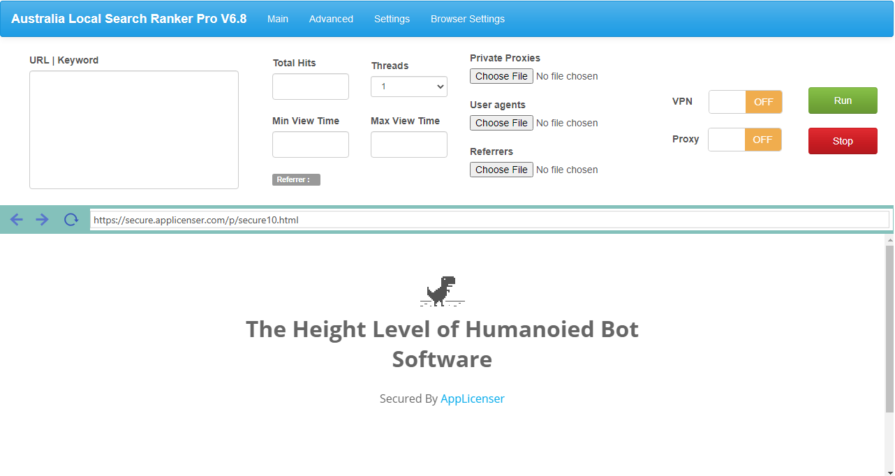Click the scrollbar down arrow

click(889, 472)
